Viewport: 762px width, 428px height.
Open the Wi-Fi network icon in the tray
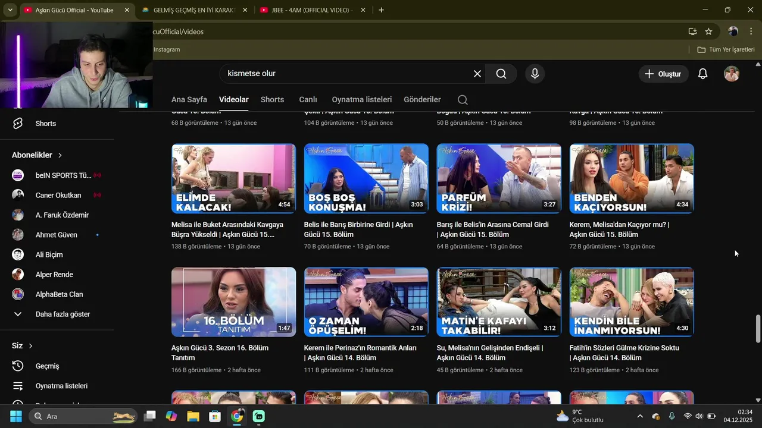pos(688,416)
